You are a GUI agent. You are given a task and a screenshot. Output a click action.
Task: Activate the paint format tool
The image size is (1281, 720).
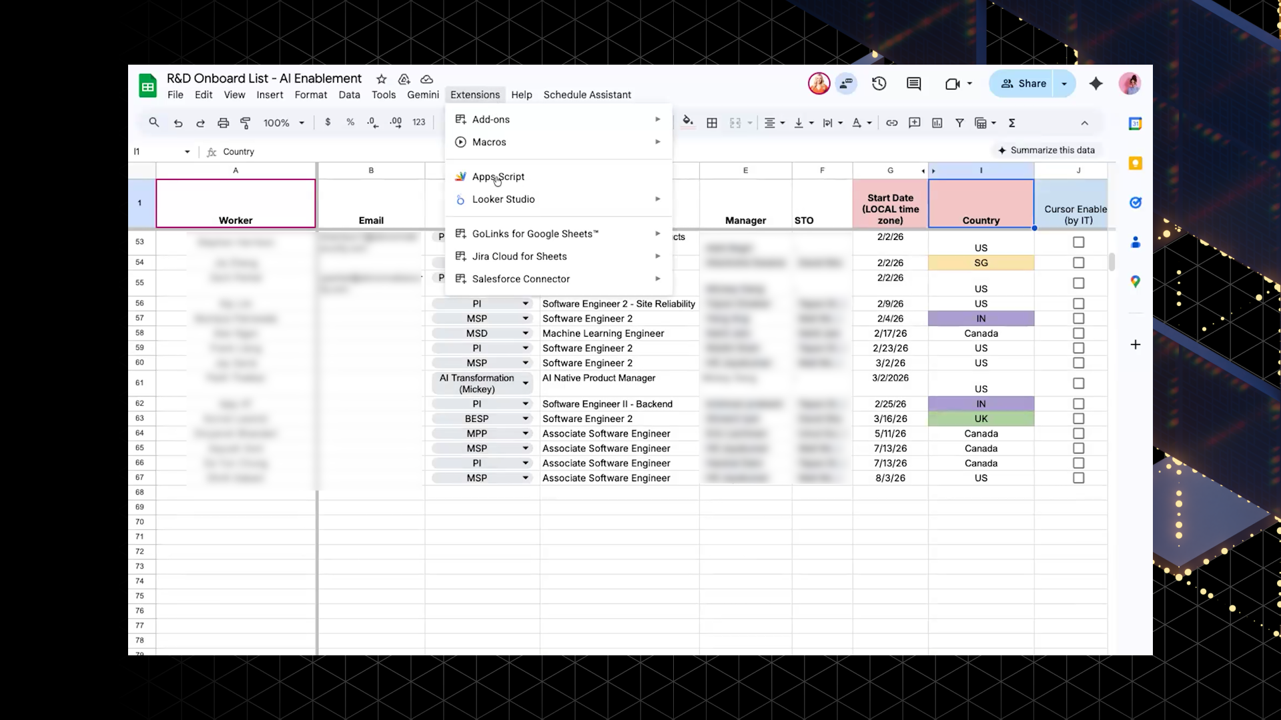(x=246, y=123)
